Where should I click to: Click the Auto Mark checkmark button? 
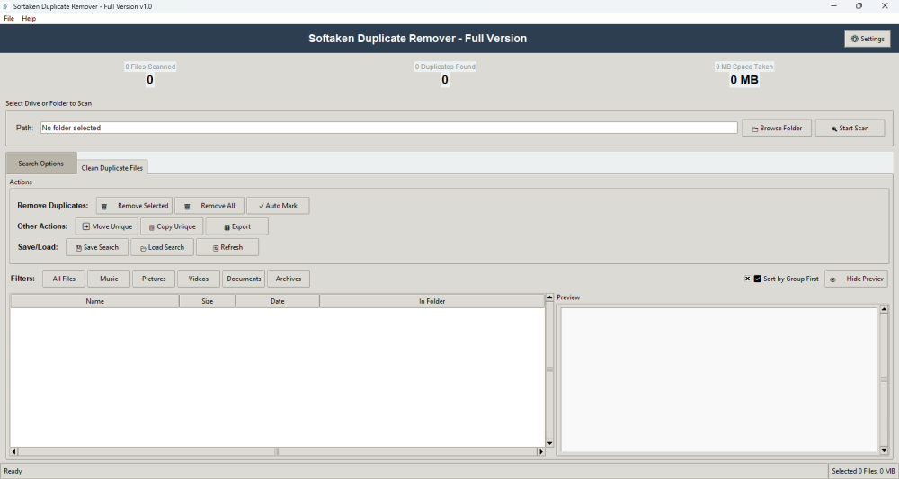point(278,206)
